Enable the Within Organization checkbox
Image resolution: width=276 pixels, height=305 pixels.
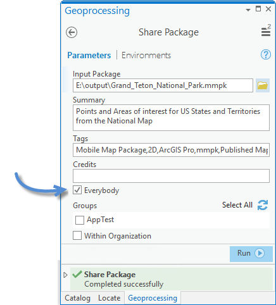77,235
